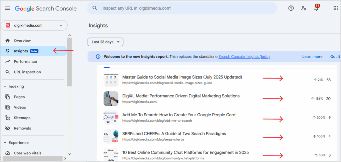
Task: Click the blog/add-me-to-search URL
Action: 157,121
